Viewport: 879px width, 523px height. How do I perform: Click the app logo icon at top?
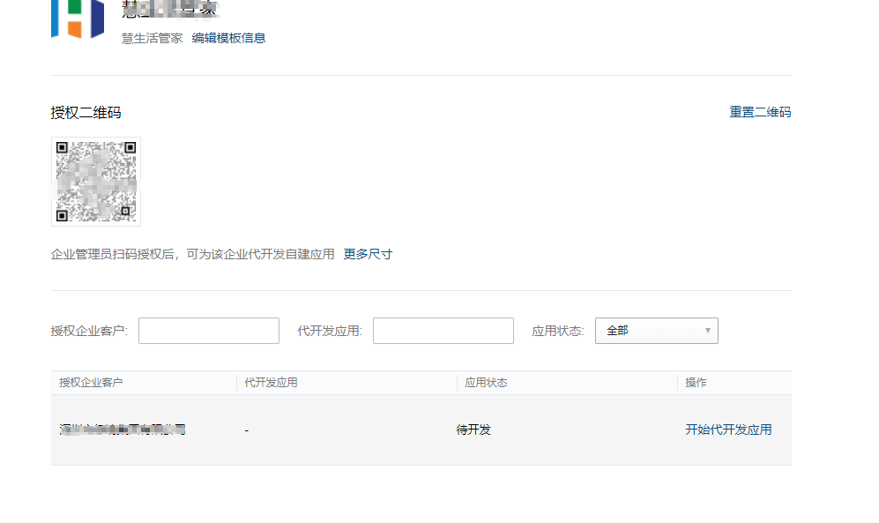[78, 19]
